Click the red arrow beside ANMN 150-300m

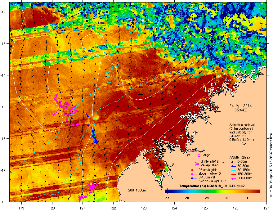(x=233, y=174)
